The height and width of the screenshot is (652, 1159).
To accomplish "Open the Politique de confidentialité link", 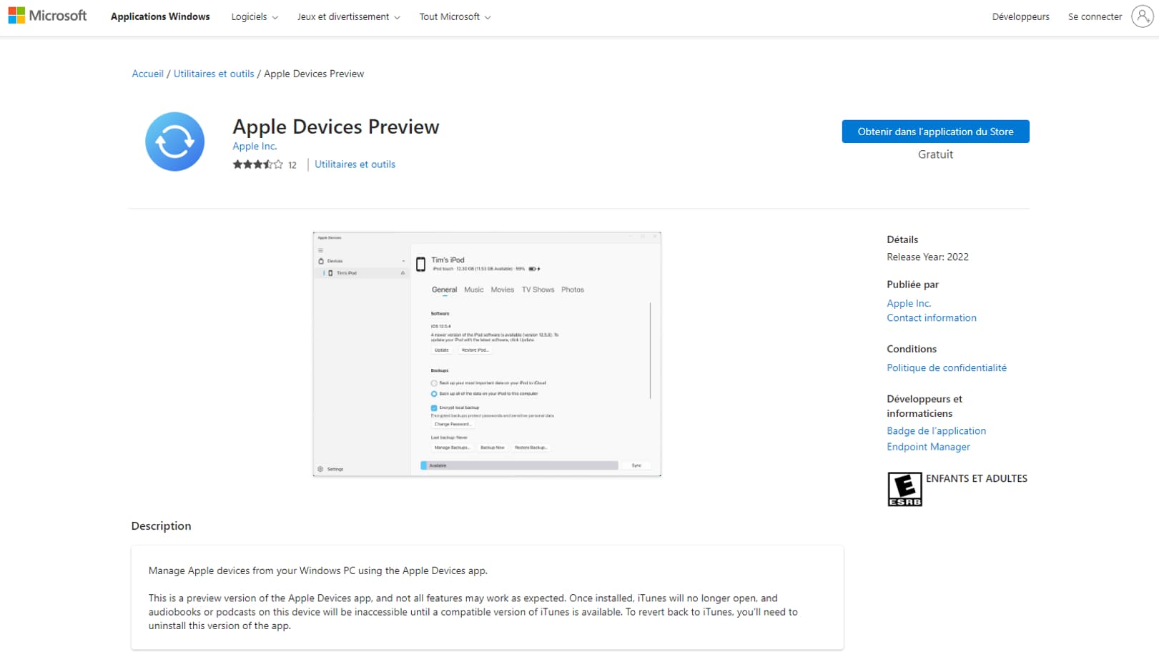I will pyautogui.click(x=946, y=367).
